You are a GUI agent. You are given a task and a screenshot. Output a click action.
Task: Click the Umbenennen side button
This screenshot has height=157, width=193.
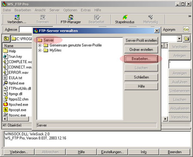click(180, 91)
